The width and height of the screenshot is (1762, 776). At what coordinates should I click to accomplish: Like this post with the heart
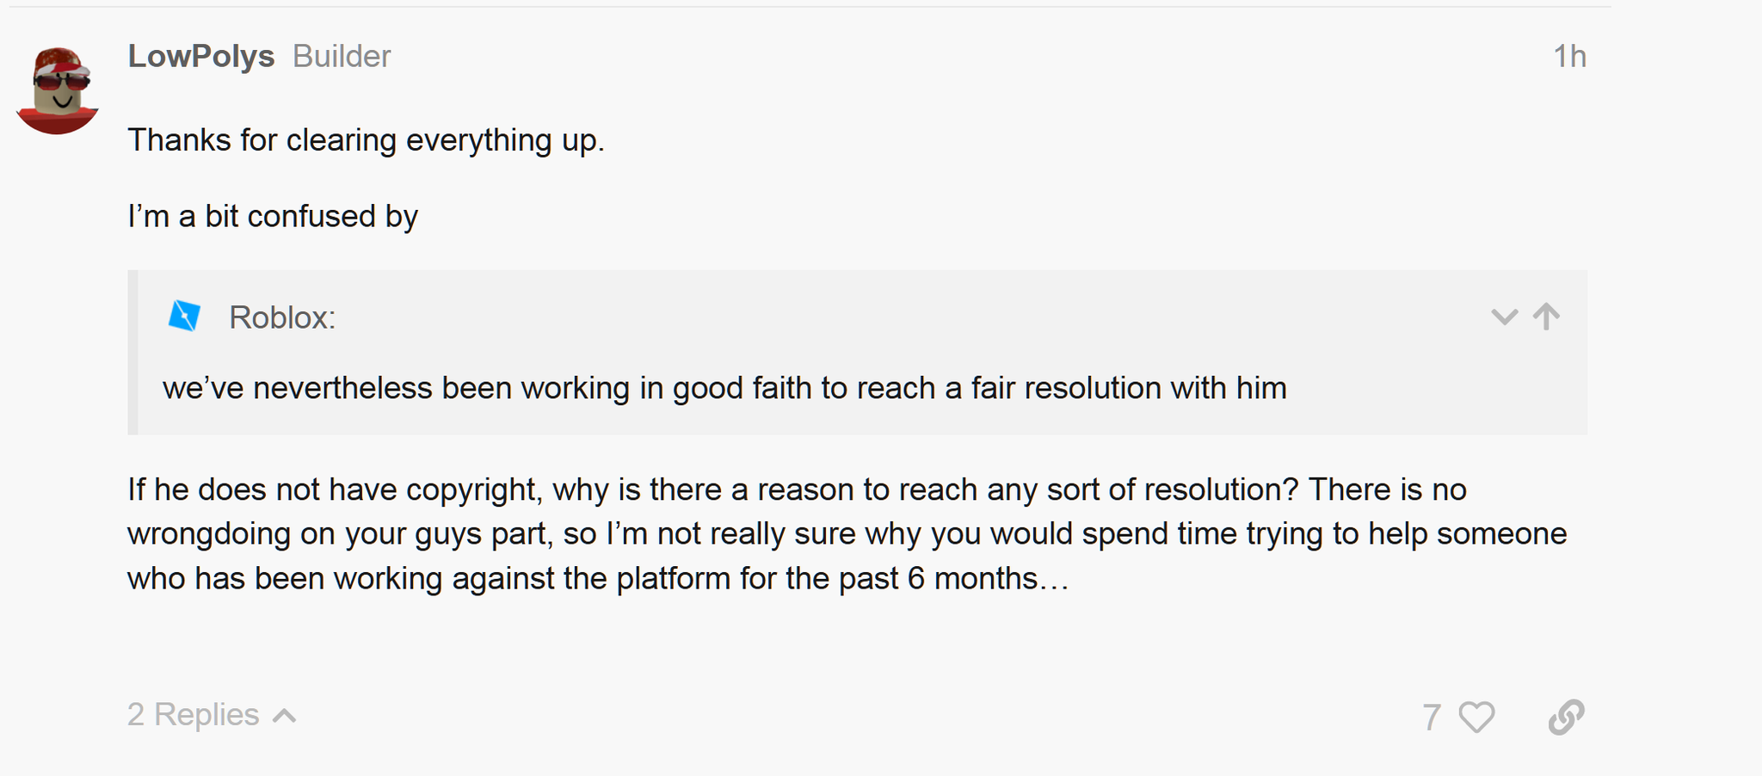[x=1477, y=717]
